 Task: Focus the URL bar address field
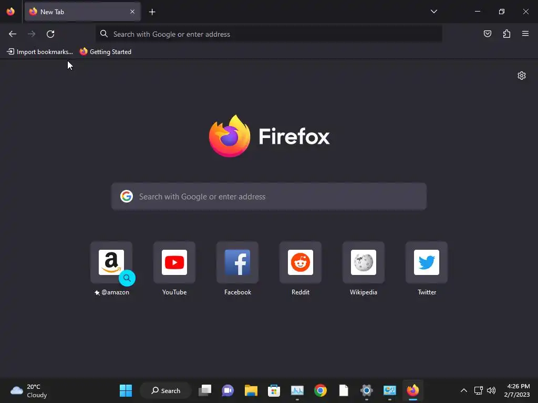[269, 34]
